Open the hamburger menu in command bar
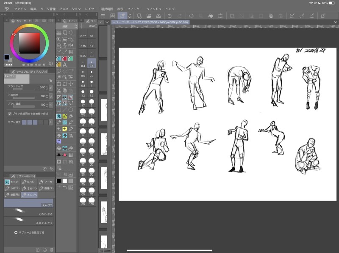This screenshot has width=339, height=253. click(x=103, y=16)
